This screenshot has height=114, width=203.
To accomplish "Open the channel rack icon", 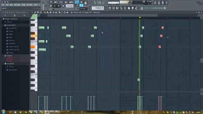I will (x=114, y=8).
